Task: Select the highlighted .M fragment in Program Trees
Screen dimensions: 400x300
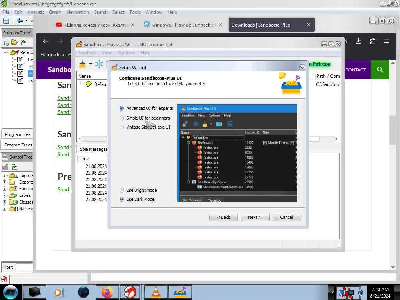Action: pyautogui.click(x=30, y=74)
